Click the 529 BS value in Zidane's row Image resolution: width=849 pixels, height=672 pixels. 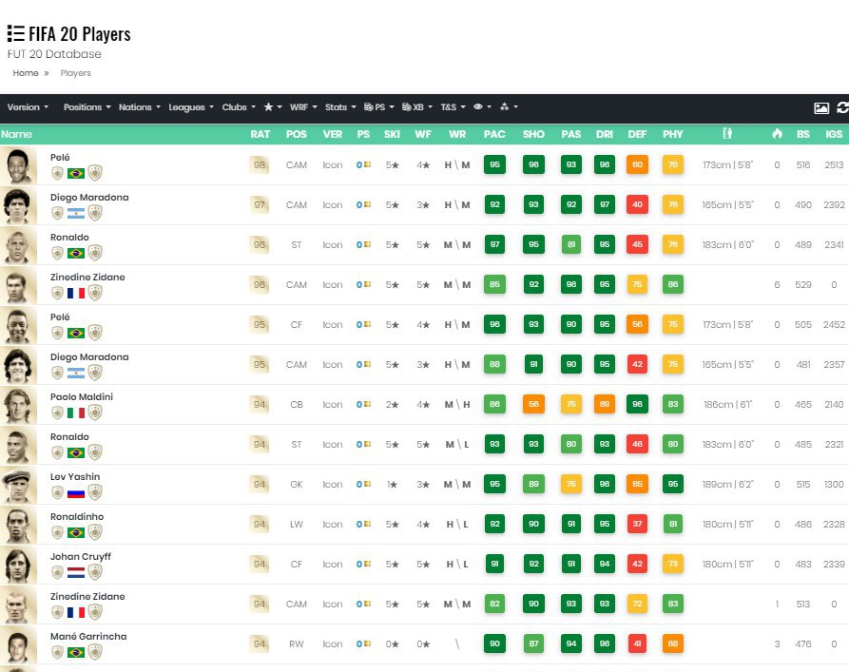[803, 285]
